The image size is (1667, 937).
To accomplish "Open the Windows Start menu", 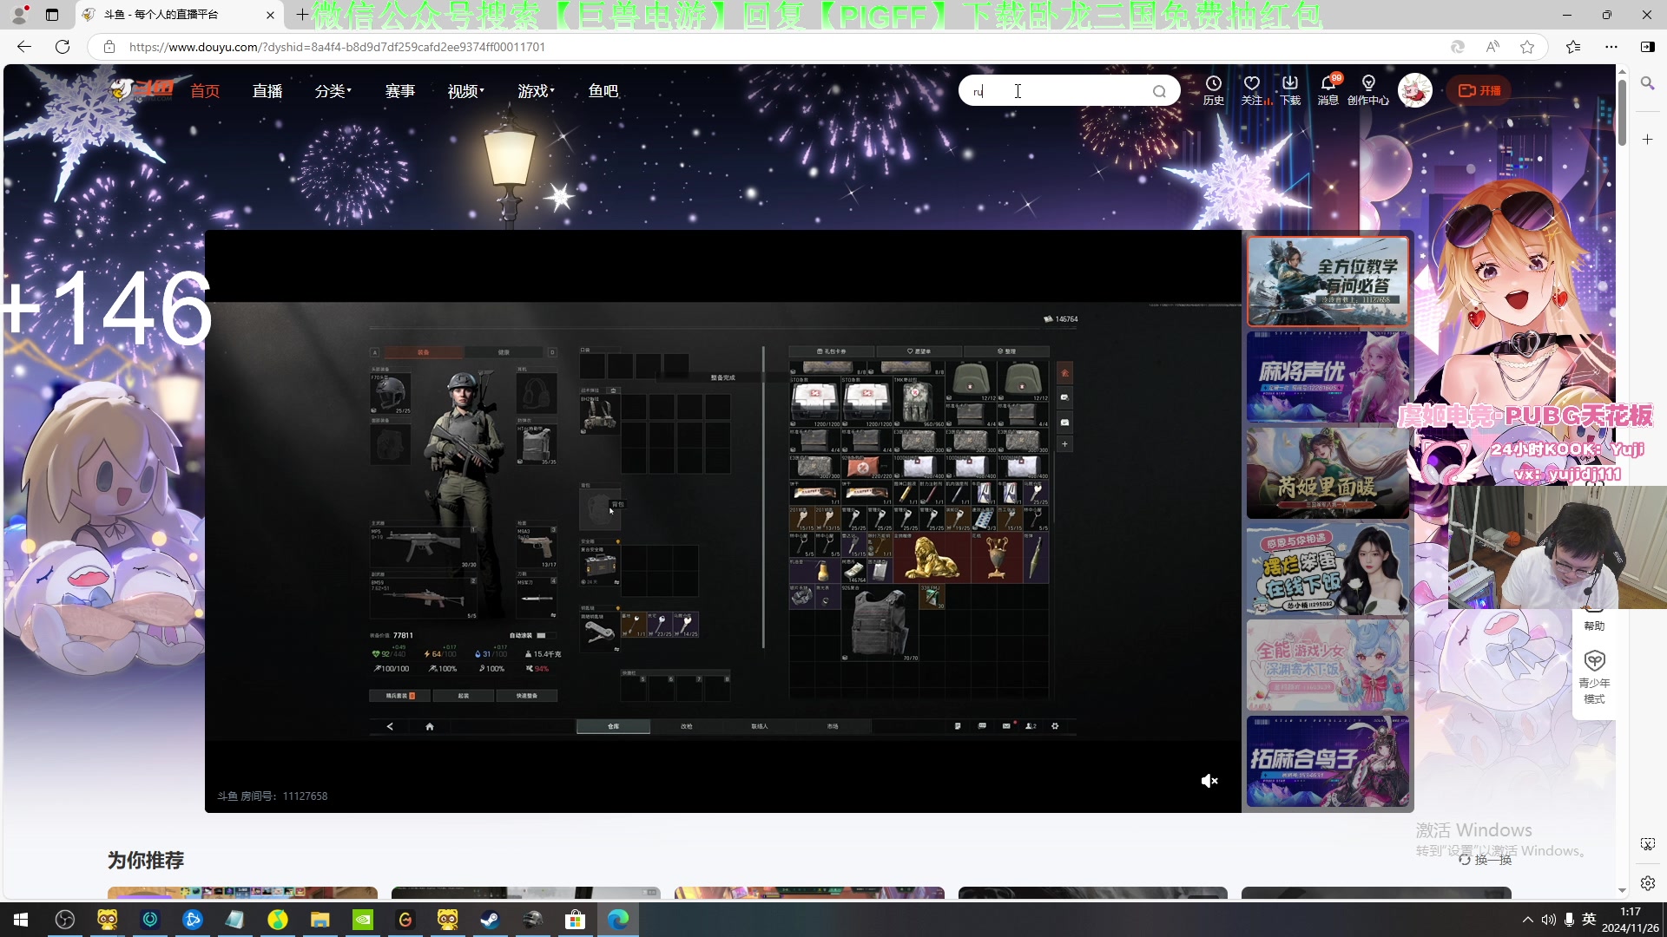I will click(21, 920).
